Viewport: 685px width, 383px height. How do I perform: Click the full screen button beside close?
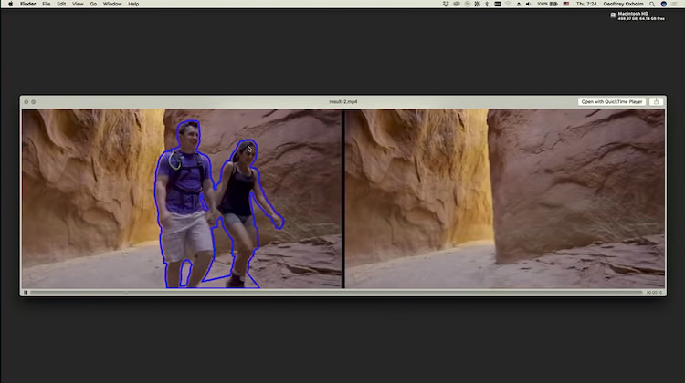(x=34, y=101)
